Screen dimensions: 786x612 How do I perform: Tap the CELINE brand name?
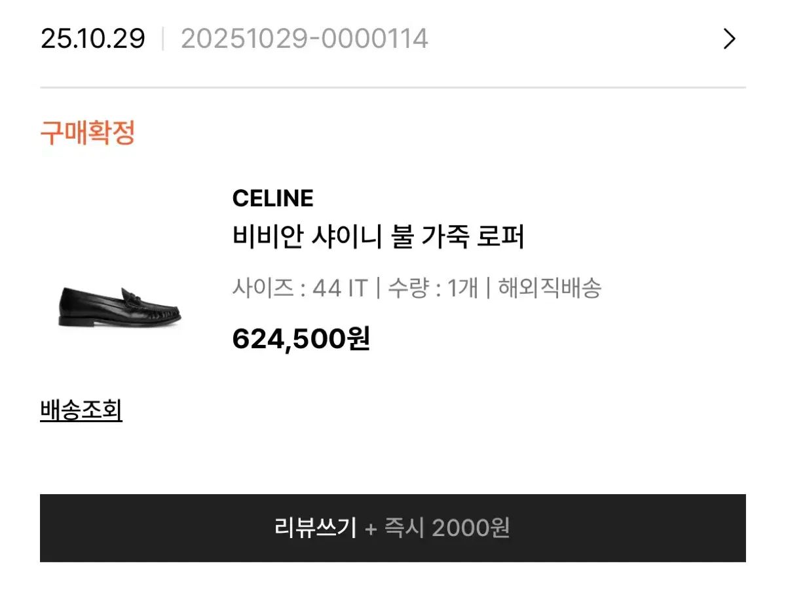point(272,198)
